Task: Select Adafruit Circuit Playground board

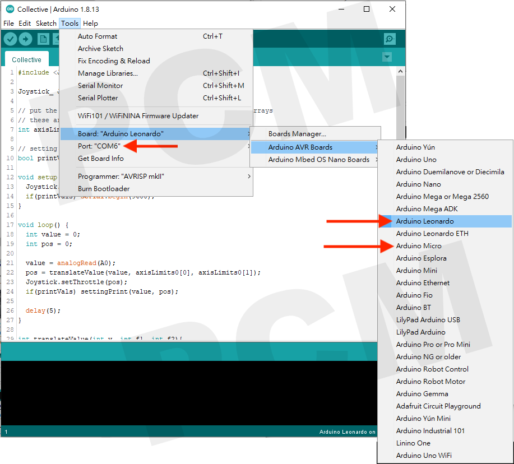Action: point(445,406)
